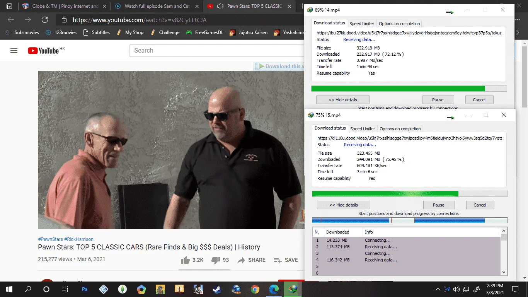This screenshot has width=528, height=297.
Task: Open Speed Limiter tab in 15.mp4 window
Action: (x=363, y=129)
